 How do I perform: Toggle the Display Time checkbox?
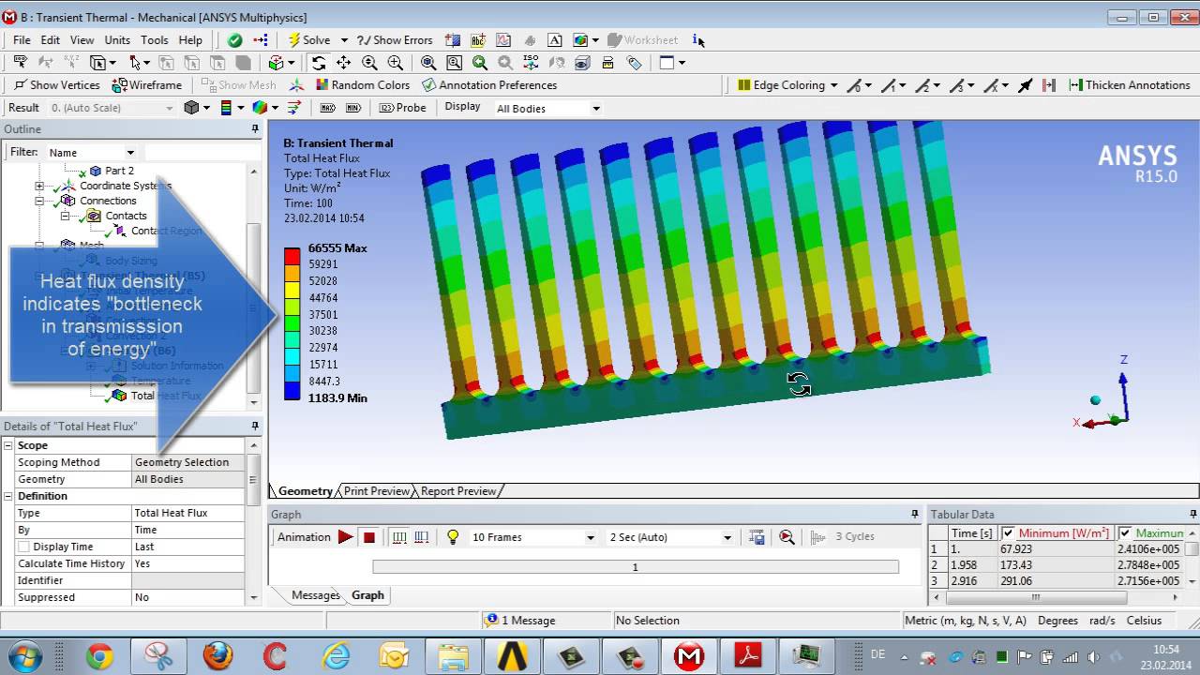[24, 547]
